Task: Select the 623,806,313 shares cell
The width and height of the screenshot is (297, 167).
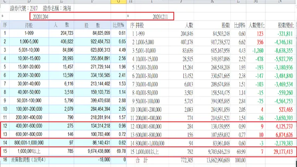Action: 100,50
